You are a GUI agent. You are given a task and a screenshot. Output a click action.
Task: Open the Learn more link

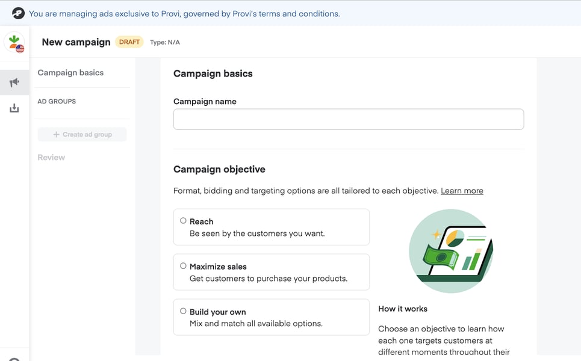[x=462, y=190]
